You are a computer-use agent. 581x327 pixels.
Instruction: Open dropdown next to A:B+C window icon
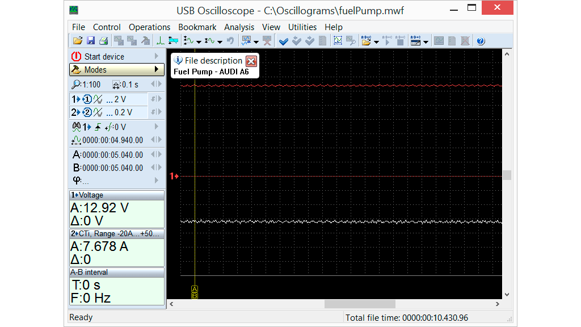pos(426,42)
